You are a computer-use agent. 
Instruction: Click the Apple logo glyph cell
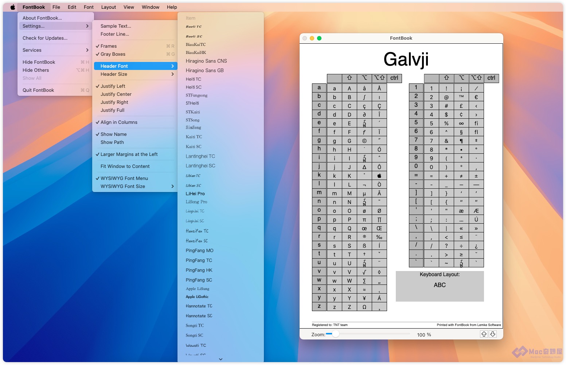[379, 176]
